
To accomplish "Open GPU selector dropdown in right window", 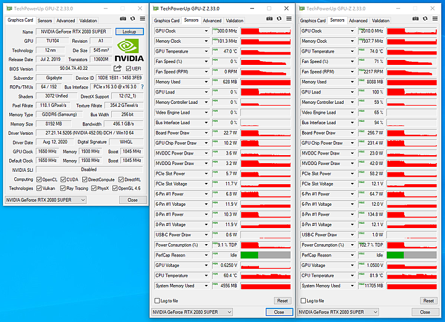I will coord(338,312).
